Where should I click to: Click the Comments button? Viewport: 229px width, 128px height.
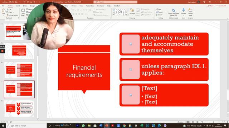coord(221,6)
